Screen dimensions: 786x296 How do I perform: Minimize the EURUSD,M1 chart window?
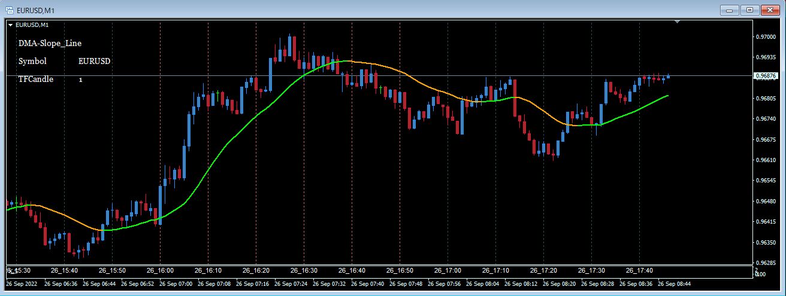728,10
